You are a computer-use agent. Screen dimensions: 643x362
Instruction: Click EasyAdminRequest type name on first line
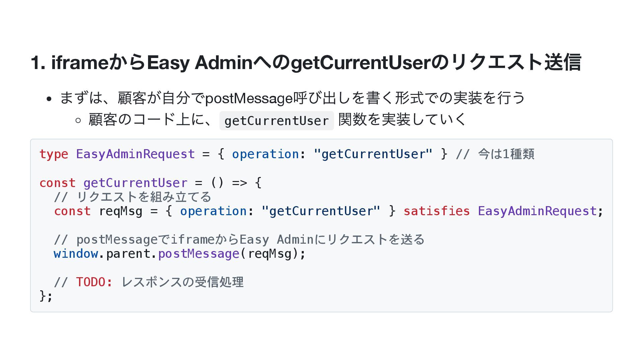coord(135,154)
